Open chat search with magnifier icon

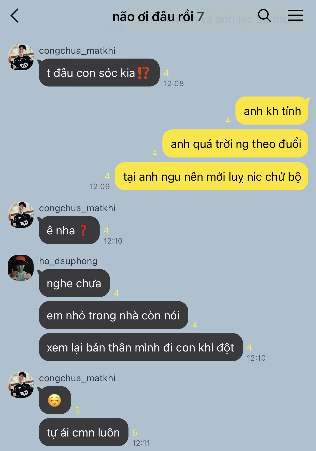click(x=264, y=16)
